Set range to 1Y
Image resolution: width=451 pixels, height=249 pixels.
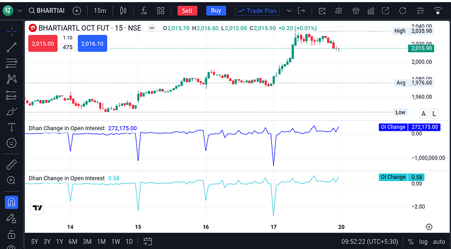point(59,242)
